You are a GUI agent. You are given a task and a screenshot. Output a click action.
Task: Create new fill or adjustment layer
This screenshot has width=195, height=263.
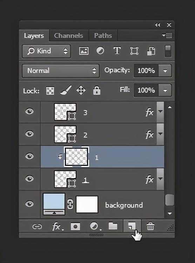[x=95, y=227]
